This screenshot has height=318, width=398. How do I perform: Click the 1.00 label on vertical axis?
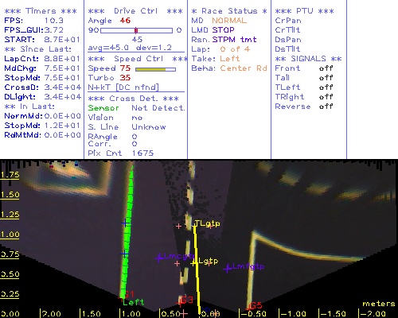click(x=10, y=235)
